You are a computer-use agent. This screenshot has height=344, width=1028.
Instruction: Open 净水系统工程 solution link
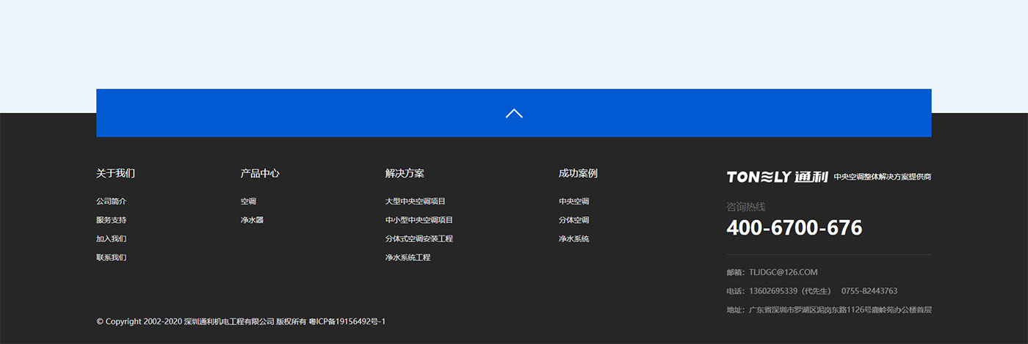click(408, 258)
